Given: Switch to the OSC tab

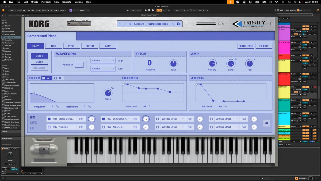Looking at the screenshot, I should pyautogui.click(x=53, y=46).
